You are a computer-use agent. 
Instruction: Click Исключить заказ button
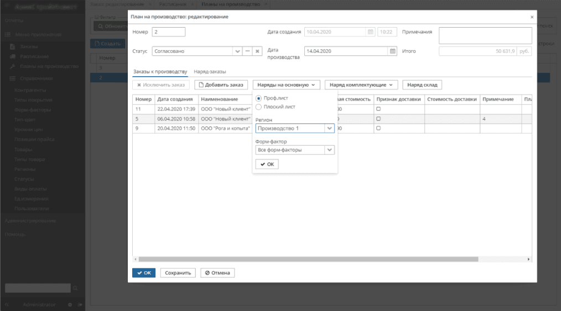pos(161,85)
